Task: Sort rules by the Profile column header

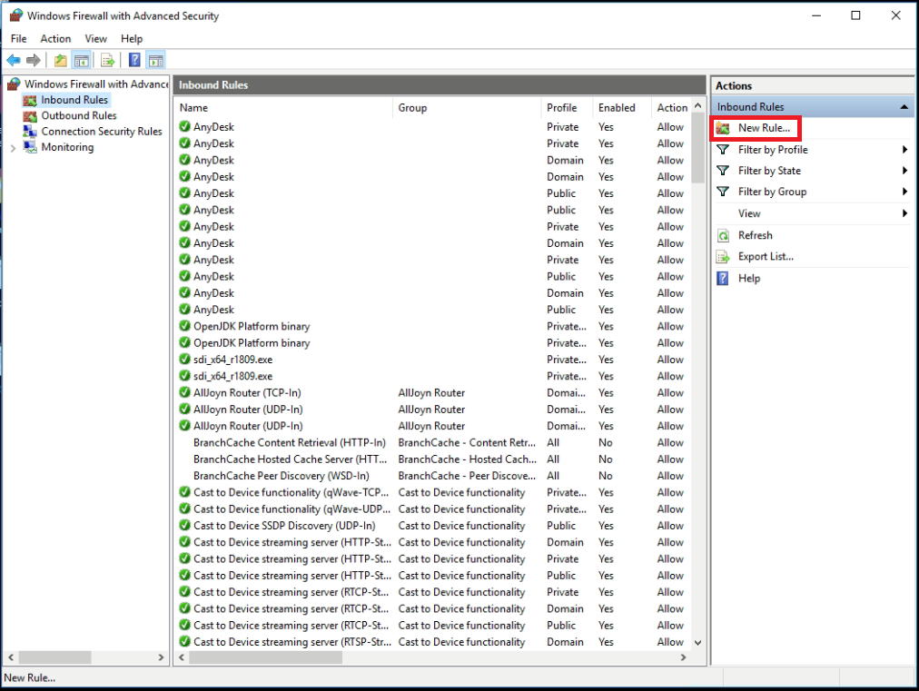Action: tap(568, 108)
